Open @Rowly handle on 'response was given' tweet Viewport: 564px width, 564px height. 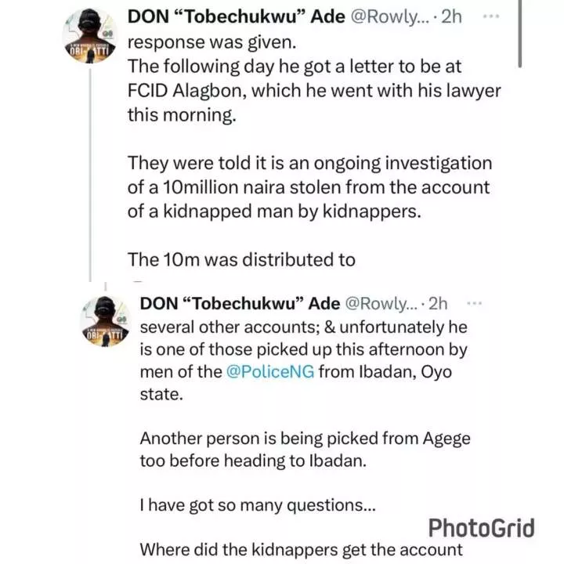(389, 16)
